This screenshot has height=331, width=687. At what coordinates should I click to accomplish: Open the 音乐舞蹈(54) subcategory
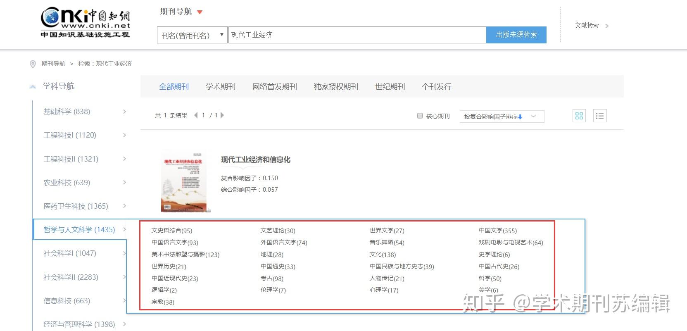(387, 243)
